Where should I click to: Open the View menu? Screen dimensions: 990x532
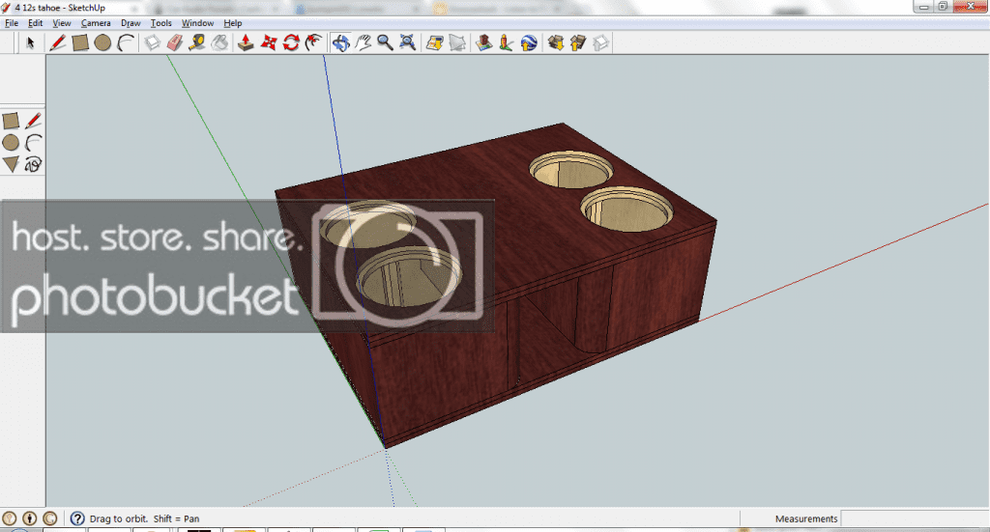61,23
